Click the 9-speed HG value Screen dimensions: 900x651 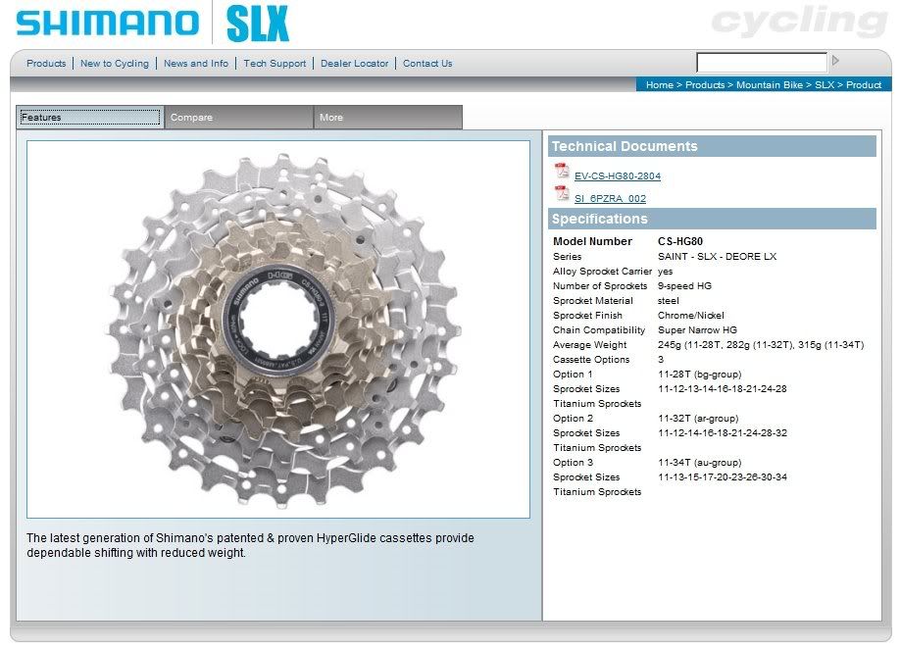pos(684,286)
